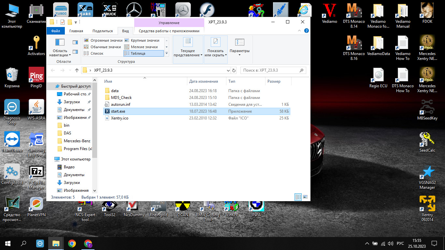Viewport: 445px width, 250px height.
Task: Click the search box Поиск в: XPT_23.9.3
Action: (270, 70)
